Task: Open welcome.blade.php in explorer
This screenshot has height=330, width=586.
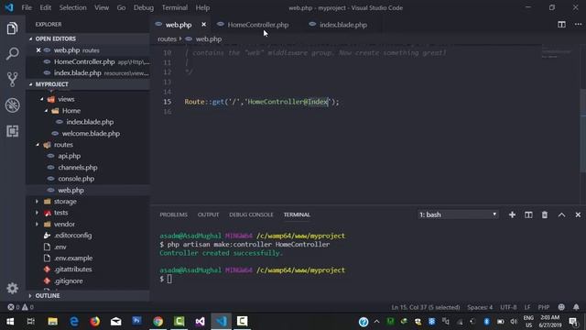Action: click(x=91, y=134)
